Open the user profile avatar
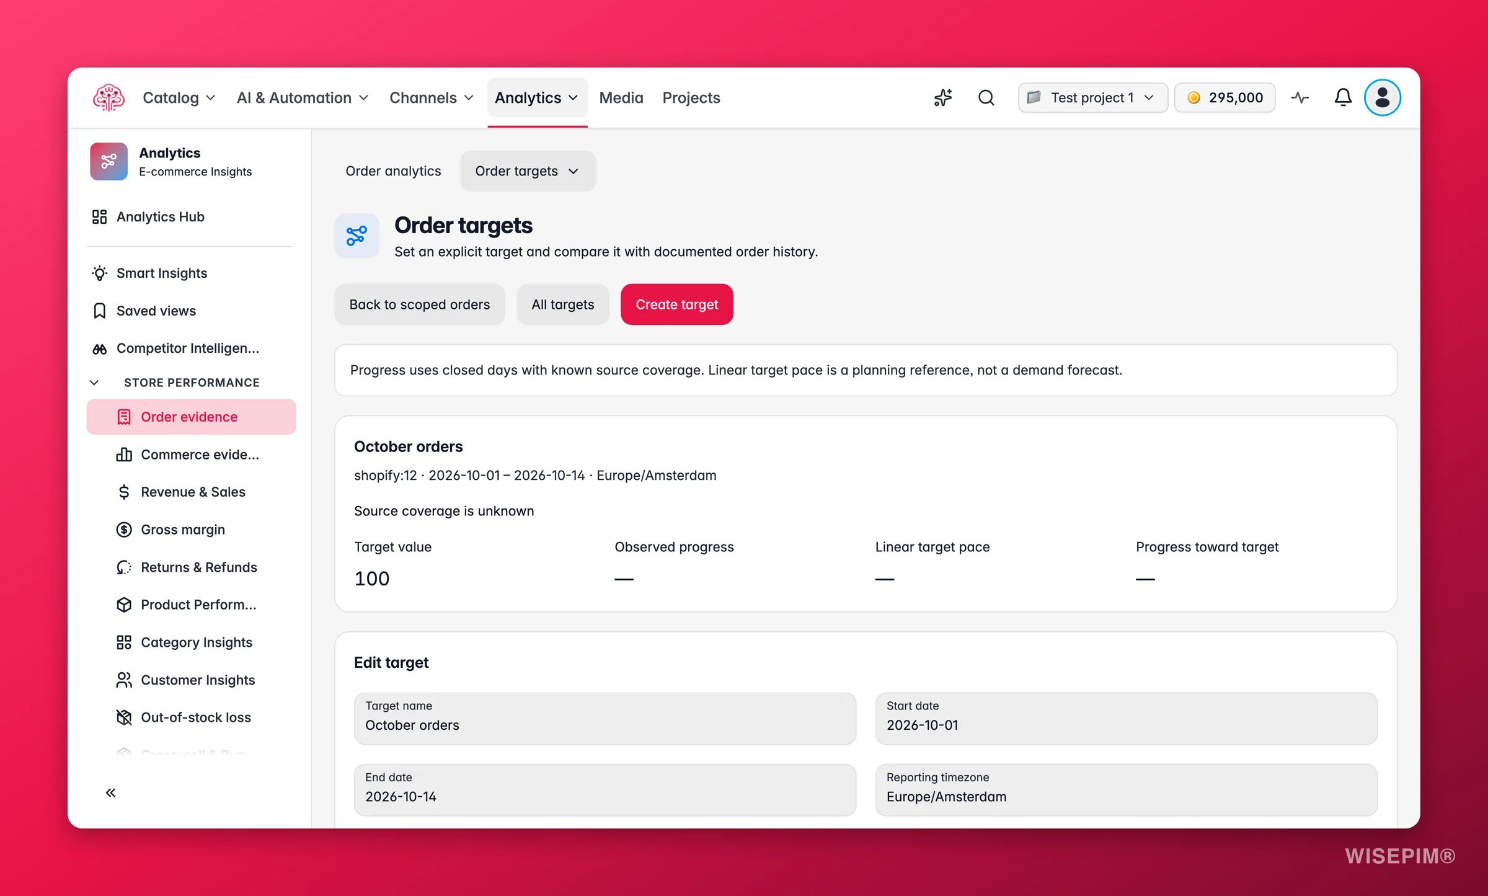 coord(1382,97)
